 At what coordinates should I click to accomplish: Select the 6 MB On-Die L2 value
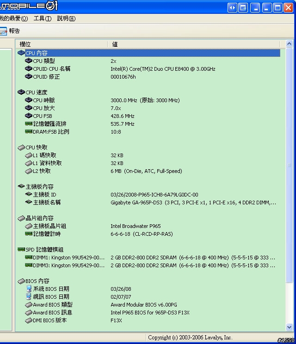[x=146, y=171]
